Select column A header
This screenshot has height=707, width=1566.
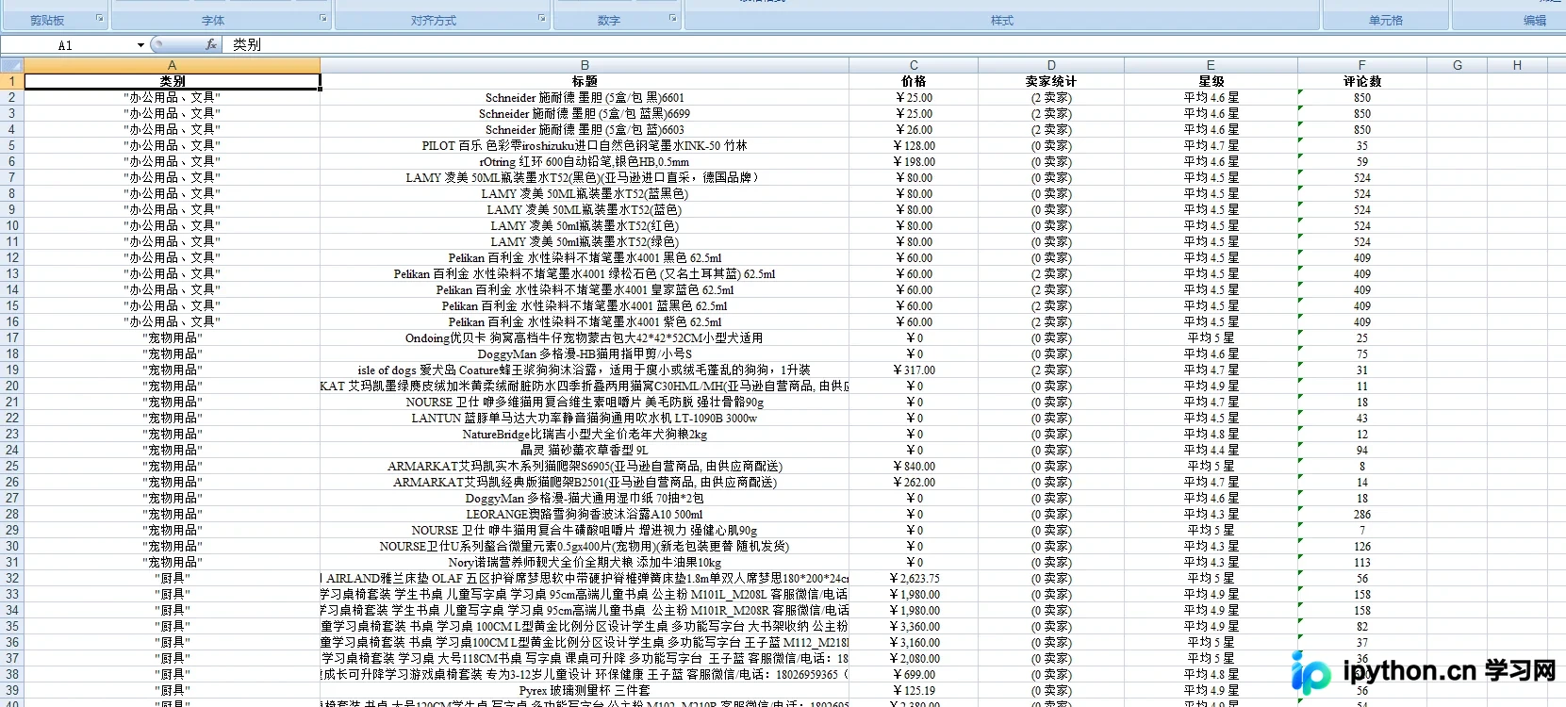point(173,65)
